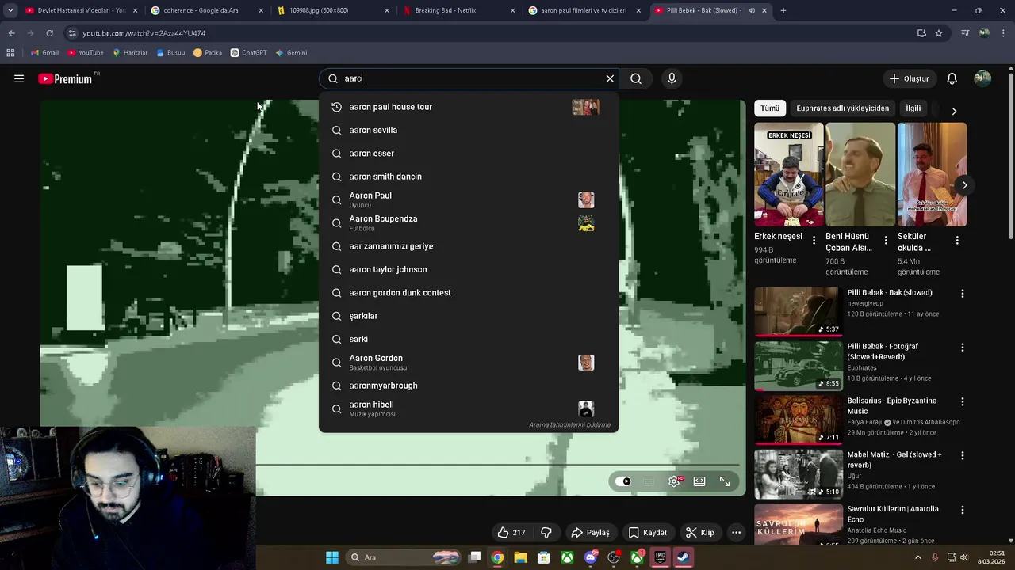Choose suggestion aaron hibell

pyautogui.click(x=468, y=408)
